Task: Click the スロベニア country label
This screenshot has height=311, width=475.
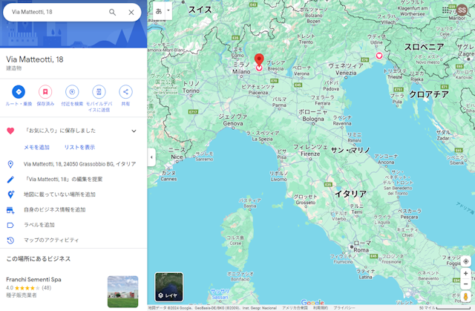Action: tap(424, 47)
